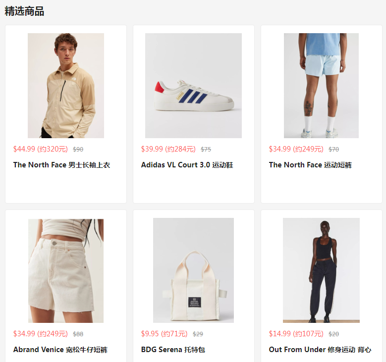Open Adidas VL Court 3.0 运动鞋 link

(187, 165)
